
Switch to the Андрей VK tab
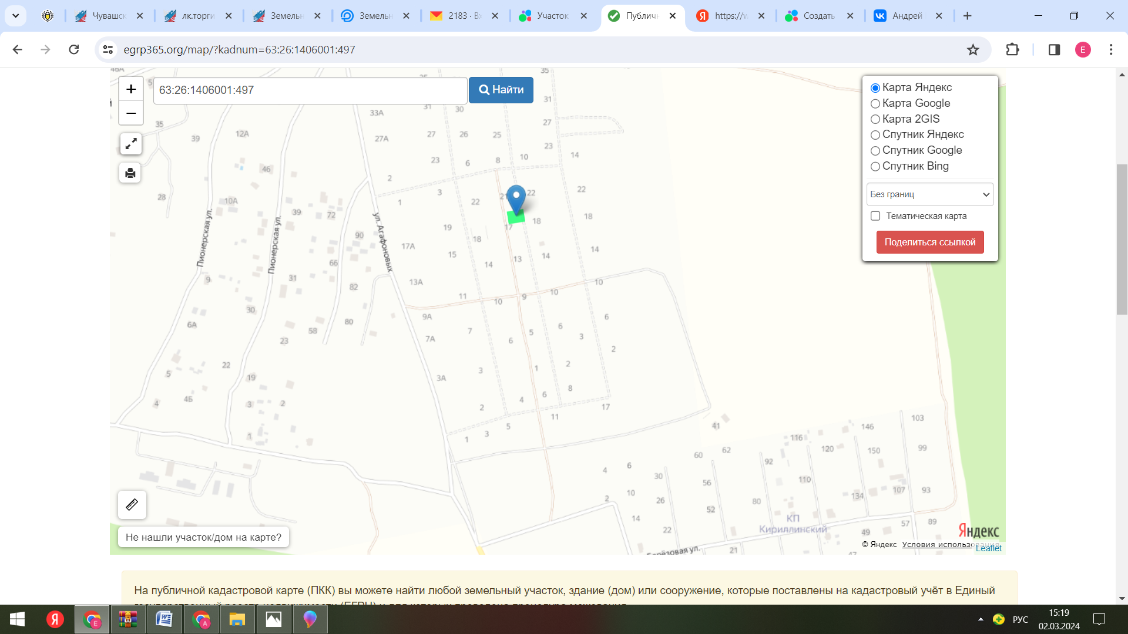click(907, 16)
